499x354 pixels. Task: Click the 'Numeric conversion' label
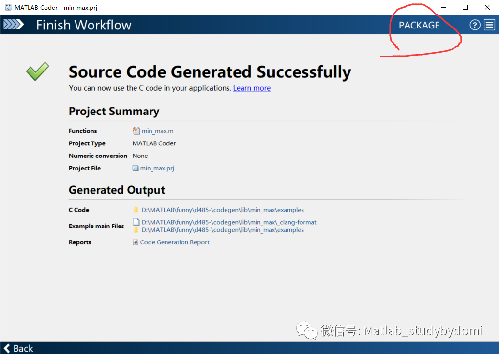[x=98, y=156]
